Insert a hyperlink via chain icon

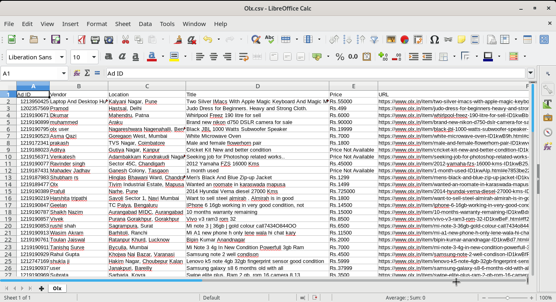pyautogui.click(x=448, y=39)
